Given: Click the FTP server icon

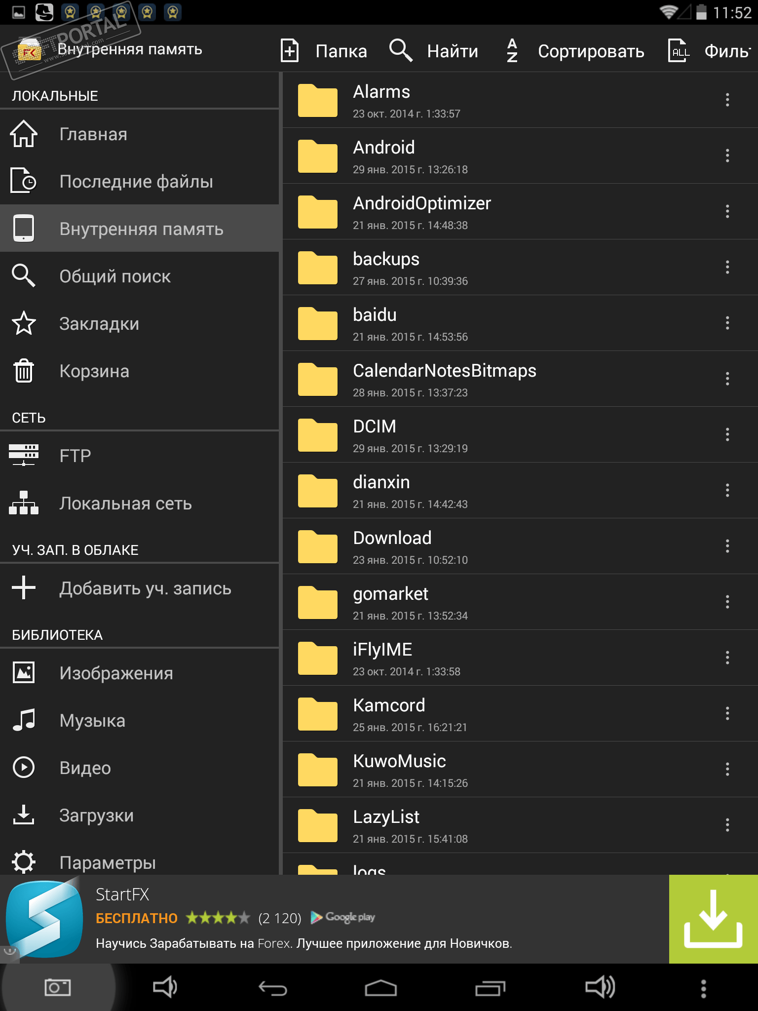Looking at the screenshot, I should tap(24, 455).
